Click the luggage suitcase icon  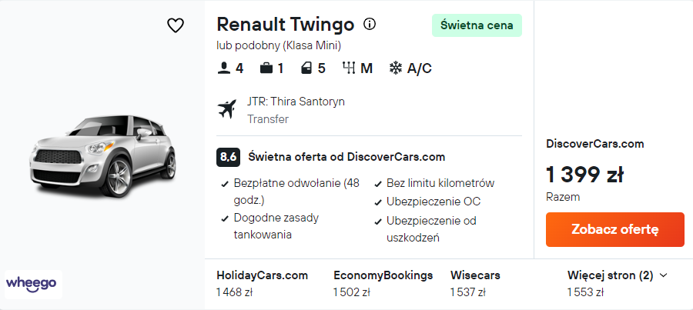pyautogui.click(x=266, y=68)
